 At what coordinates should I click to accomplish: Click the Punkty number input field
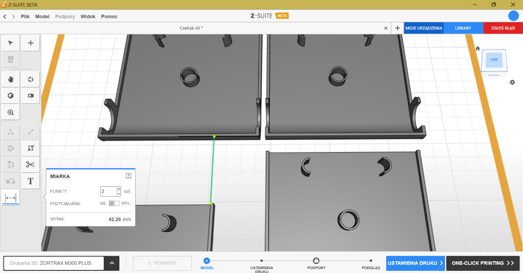click(x=108, y=191)
